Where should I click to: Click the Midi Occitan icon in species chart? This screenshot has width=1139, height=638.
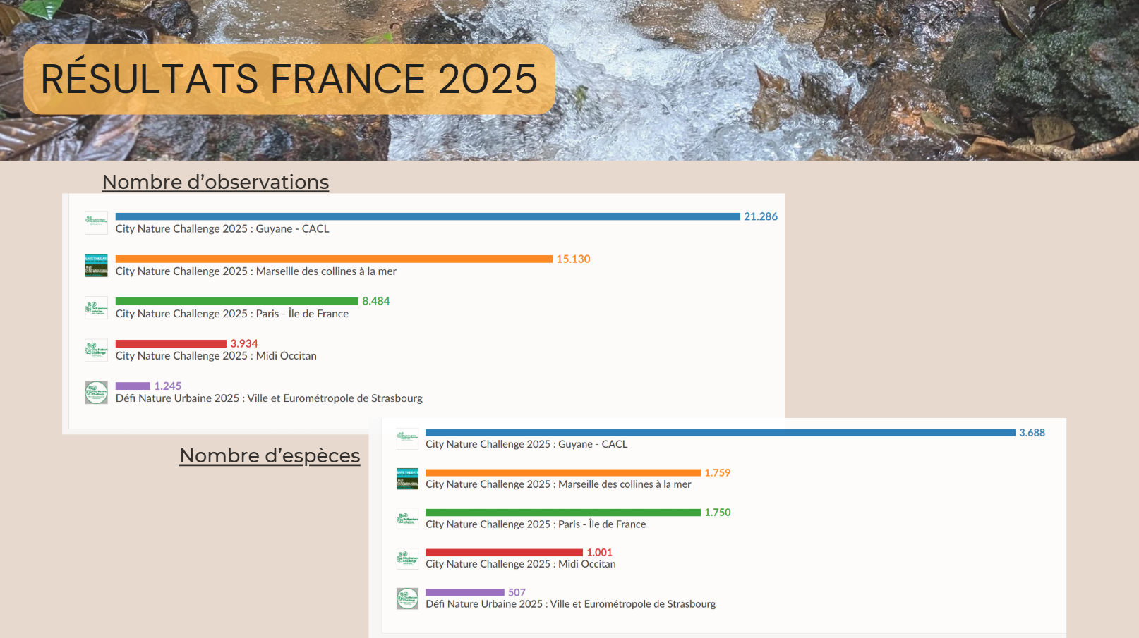coord(407,558)
